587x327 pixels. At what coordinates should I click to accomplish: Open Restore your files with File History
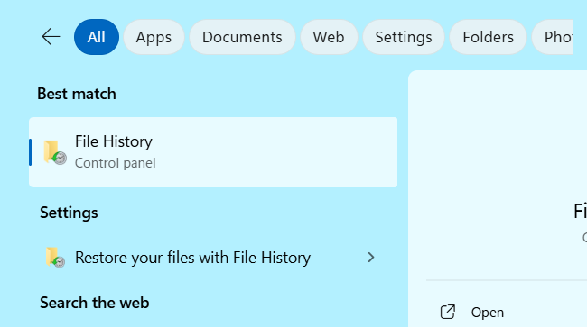[213, 258]
